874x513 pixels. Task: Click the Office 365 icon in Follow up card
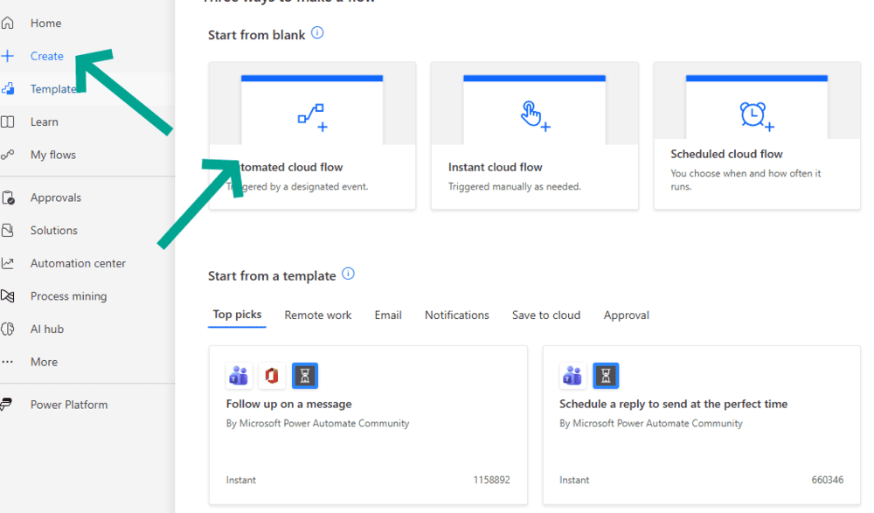point(272,376)
